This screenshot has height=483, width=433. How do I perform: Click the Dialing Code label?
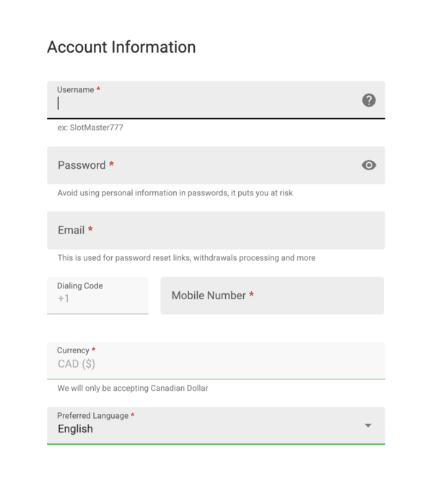80,285
